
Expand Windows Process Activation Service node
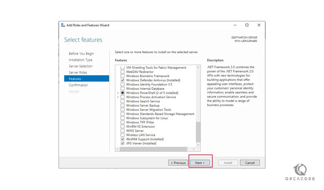[118, 97]
